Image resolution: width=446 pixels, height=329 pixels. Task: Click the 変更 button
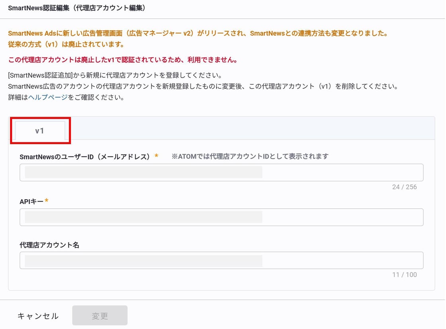100,316
